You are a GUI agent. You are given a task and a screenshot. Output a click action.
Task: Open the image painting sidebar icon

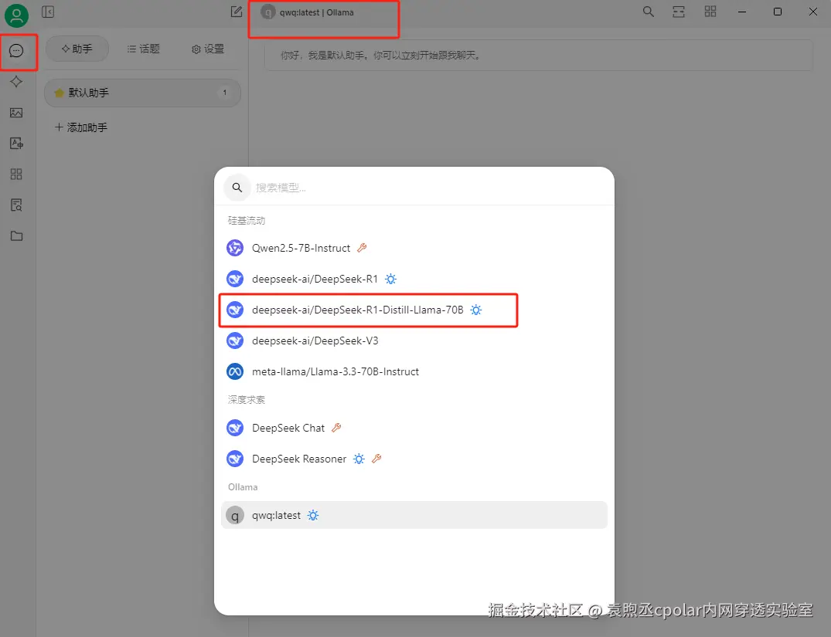(x=16, y=112)
